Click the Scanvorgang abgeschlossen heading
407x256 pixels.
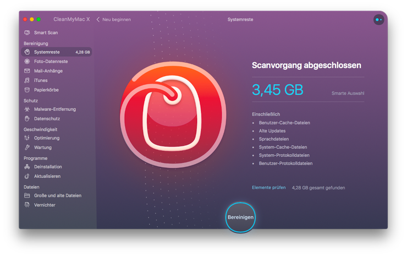(306, 65)
